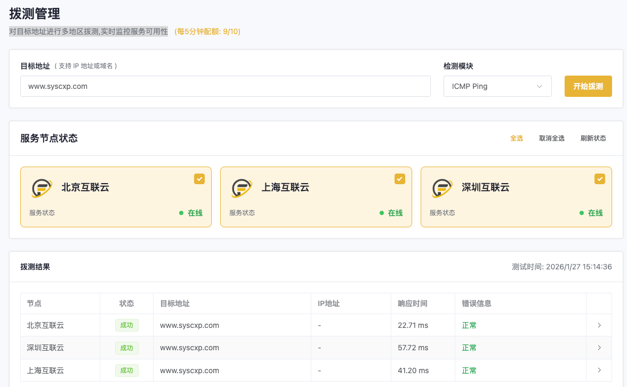Screen dimensions: 627x387
Task: Click green online status dot for 北京互联云
Action: [x=181, y=213]
